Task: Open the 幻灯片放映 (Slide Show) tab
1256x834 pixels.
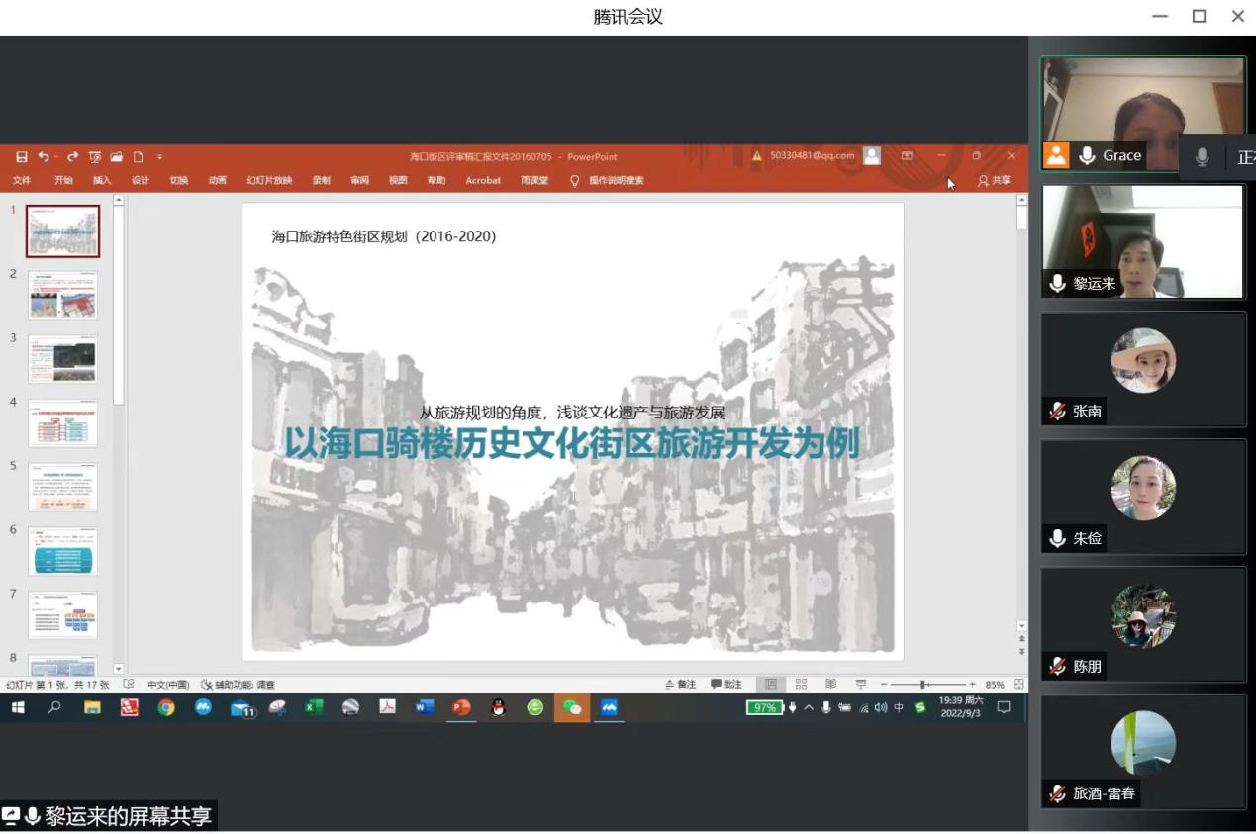Action: coord(269,181)
